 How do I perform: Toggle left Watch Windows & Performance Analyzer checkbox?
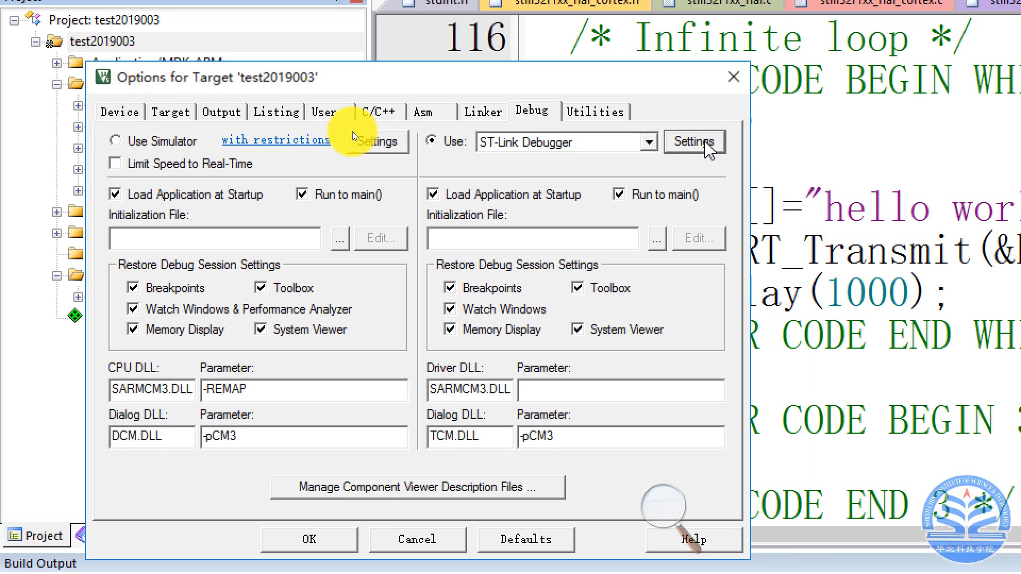133,309
